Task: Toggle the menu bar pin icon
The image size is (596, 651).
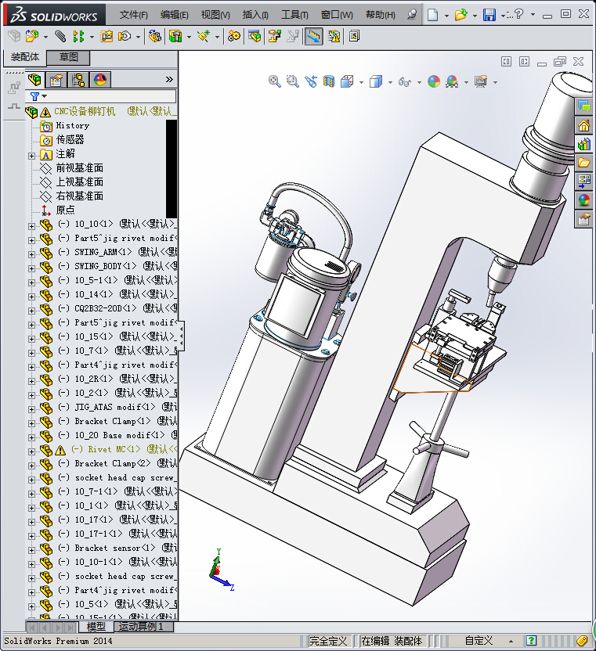Action: (411, 15)
